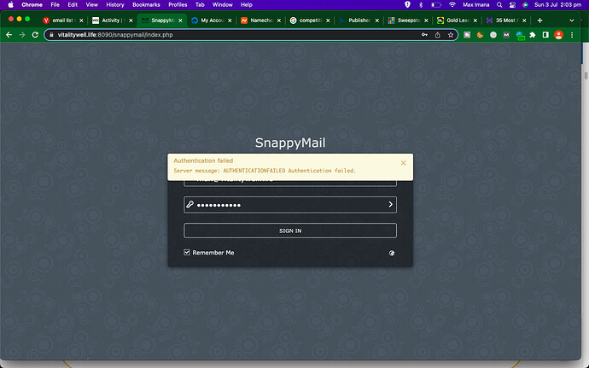Open the date and time Sun 3 Jul
The image size is (589, 368).
[x=557, y=4]
